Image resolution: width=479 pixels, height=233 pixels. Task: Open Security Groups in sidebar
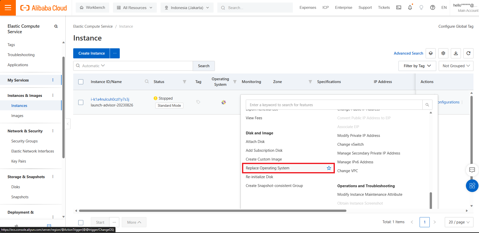(24, 141)
